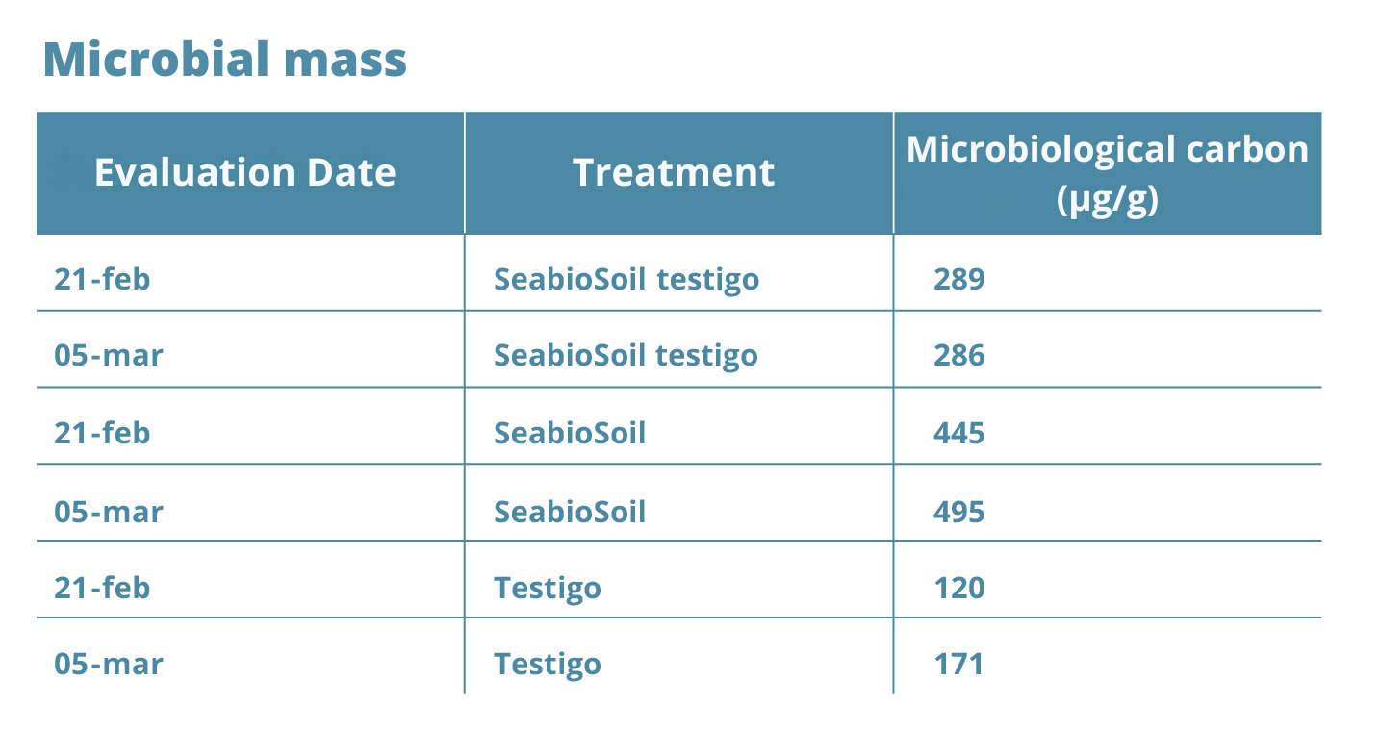Screen dimensions: 1380x731
Task: Select the Microbiological carbon (µg/g) header
Action: 1107,174
